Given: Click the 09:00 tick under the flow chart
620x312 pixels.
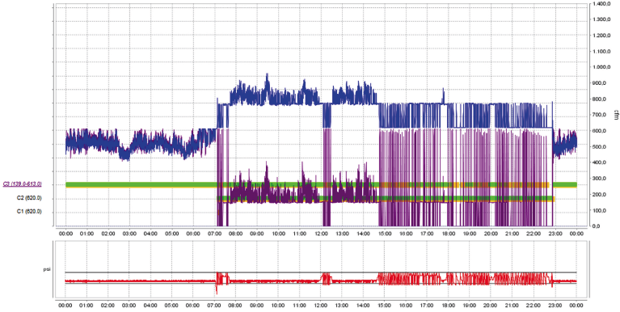Looking at the screenshot, I should pyautogui.click(x=257, y=234).
